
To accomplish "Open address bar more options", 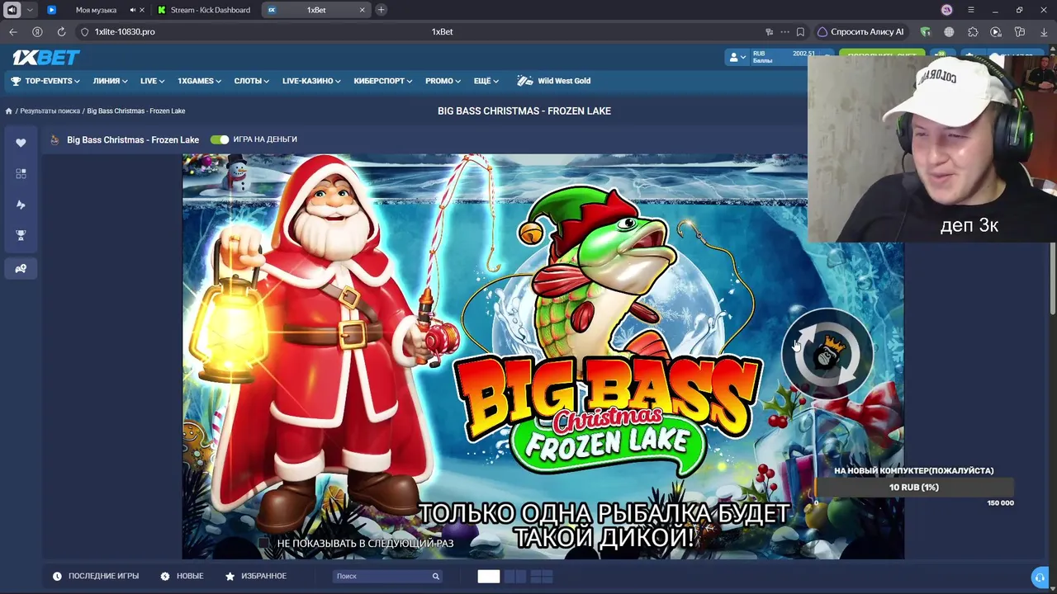I will 784,32.
